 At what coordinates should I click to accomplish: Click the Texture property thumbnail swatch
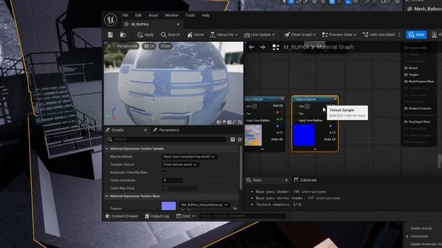(x=169, y=206)
